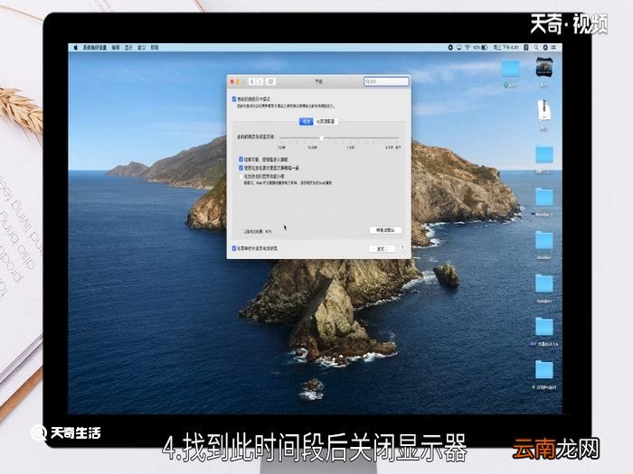
Task: Go forward with the right arrow button
Action: pos(260,82)
